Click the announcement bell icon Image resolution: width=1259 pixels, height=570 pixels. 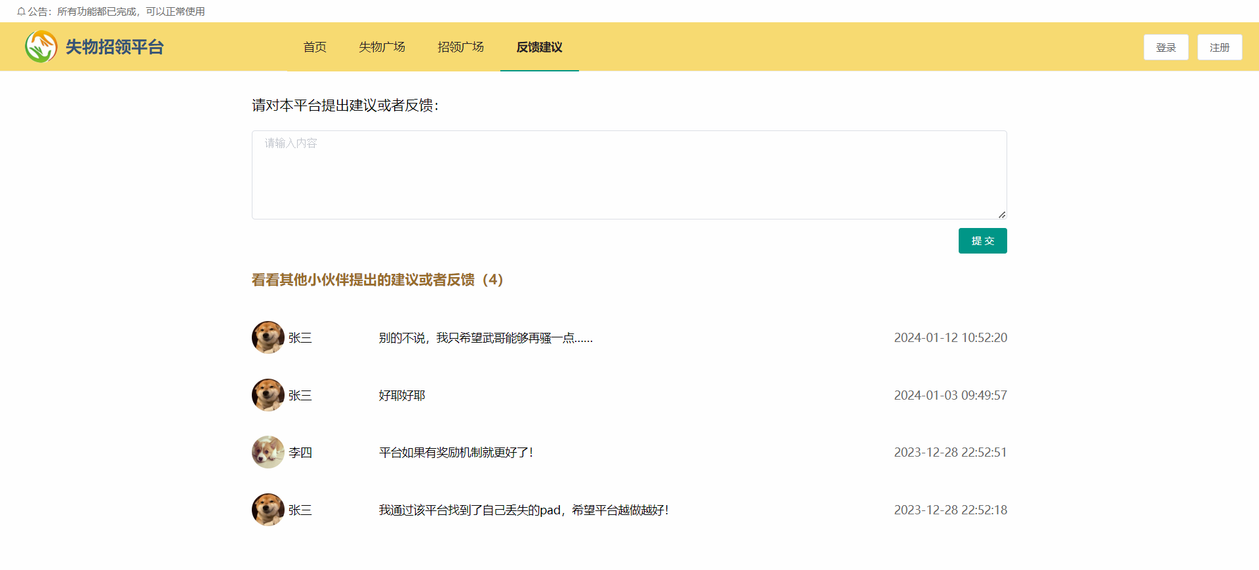[21, 11]
